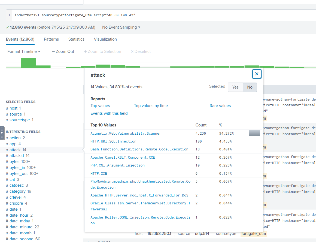Open sourcetype selected field
The width and height of the screenshot is (316, 242).
20,120
